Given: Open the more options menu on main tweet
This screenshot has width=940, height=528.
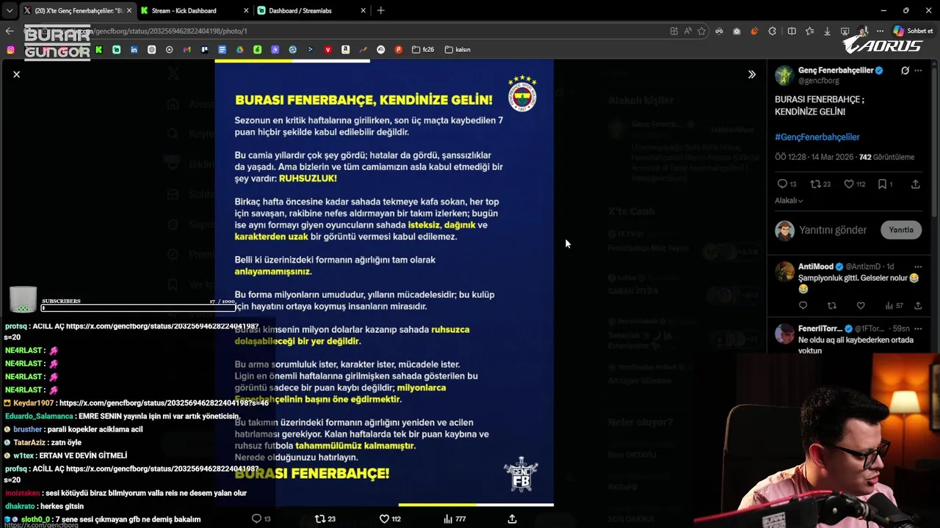Looking at the screenshot, I should point(918,70).
